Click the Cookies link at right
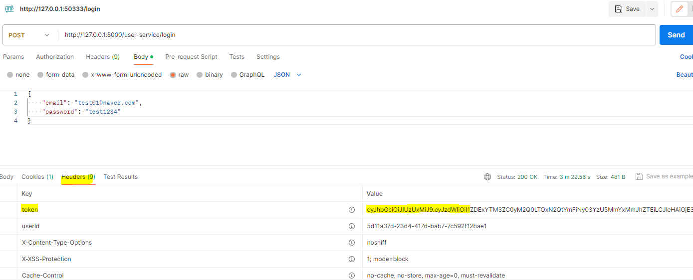Screen dimensions: 693x280 coord(687,57)
